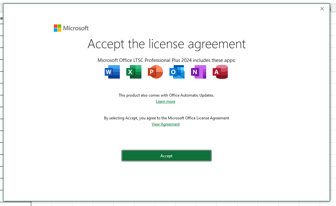Image resolution: width=336 pixels, height=206 pixels.
Task: Close the license agreement dialog
Action: [322, 9]
